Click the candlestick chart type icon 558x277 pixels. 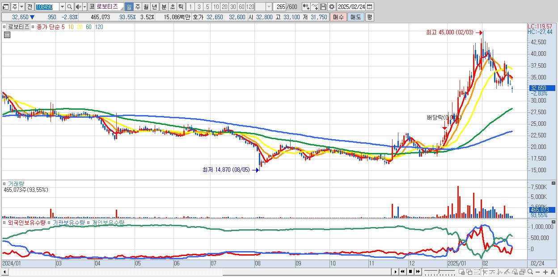pos(306,7)
